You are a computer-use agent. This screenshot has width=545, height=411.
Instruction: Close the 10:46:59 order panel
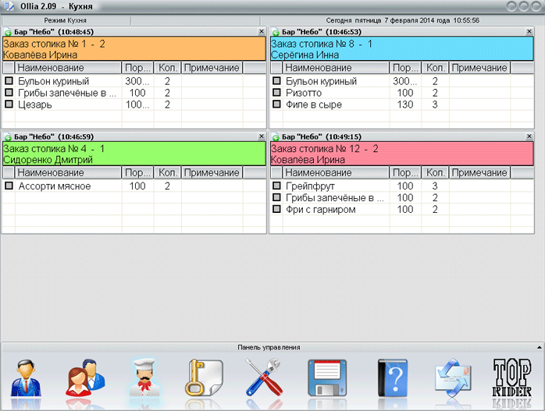(x=262, y=136)
